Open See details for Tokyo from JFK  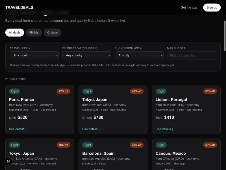click(x=91, y=129)
